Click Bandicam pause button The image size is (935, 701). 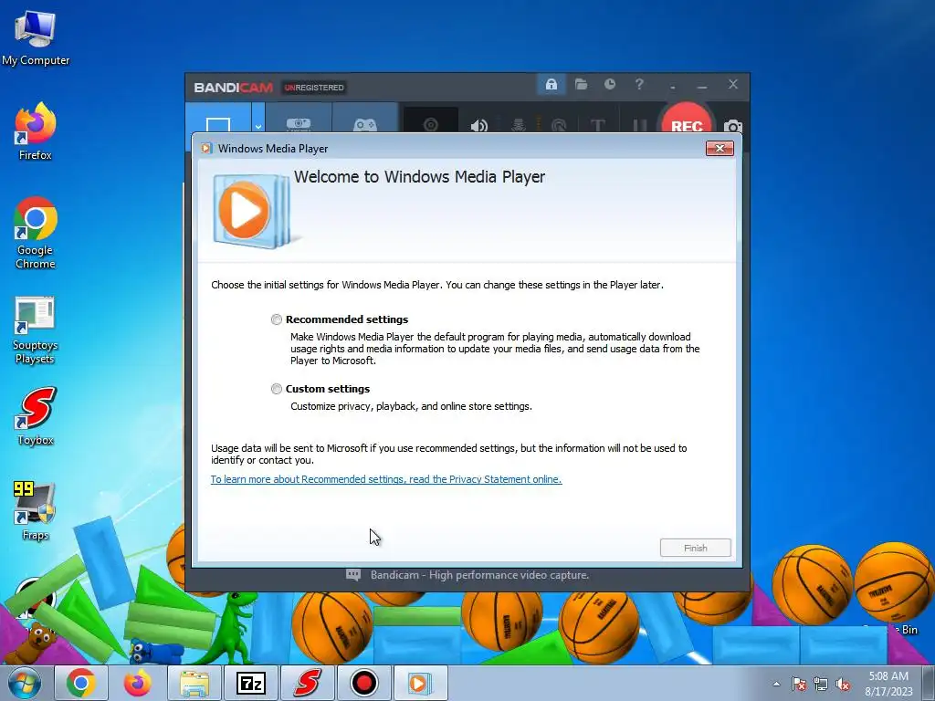(x=639, y=125)
